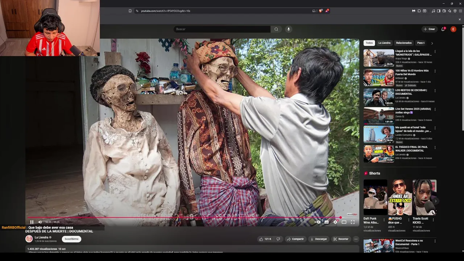Viewport: 464px width, 261px height.
Task: Dislike the video with thumbs down
Action: tap(278, 239)
